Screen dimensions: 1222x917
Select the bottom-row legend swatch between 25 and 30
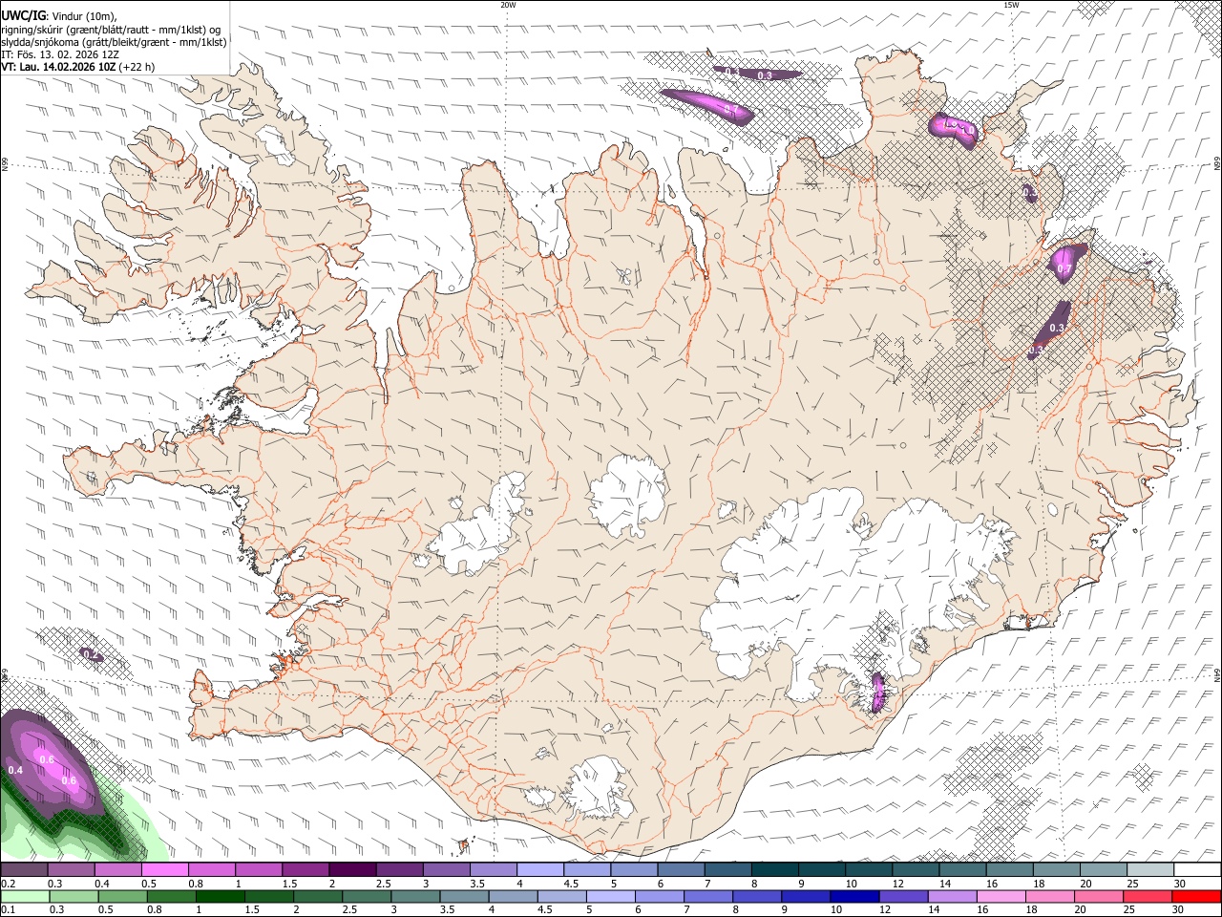click(1148, 896)
